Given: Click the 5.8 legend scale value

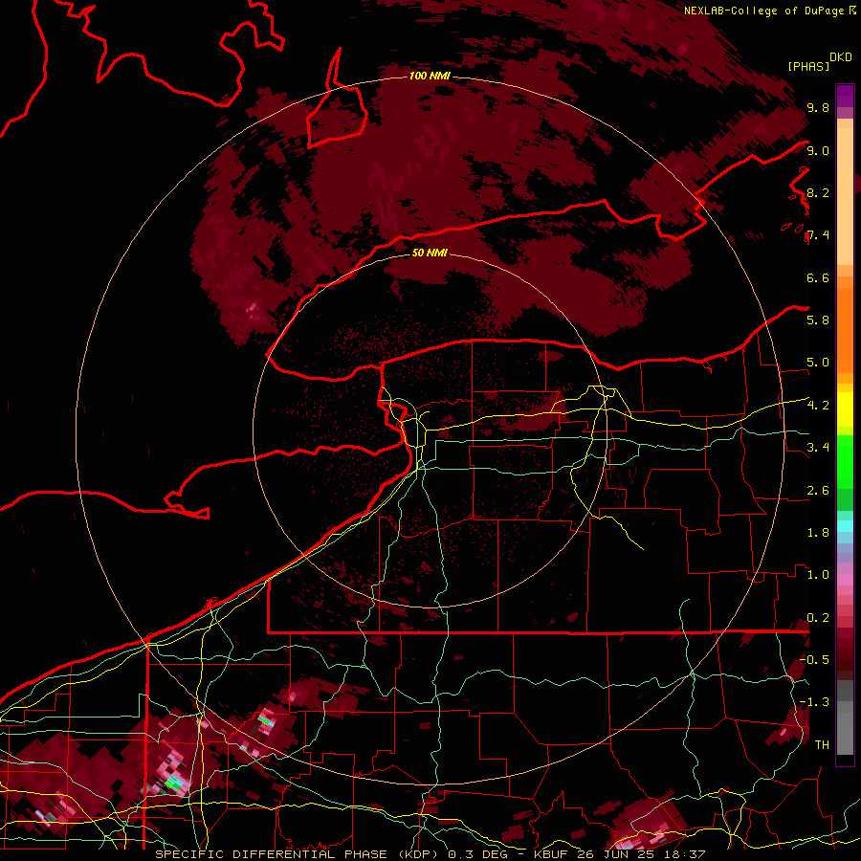Looking at the screenshot, I should click(818, 320).
